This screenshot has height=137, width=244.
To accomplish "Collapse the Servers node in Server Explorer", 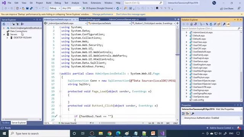I will coord(4,35).
